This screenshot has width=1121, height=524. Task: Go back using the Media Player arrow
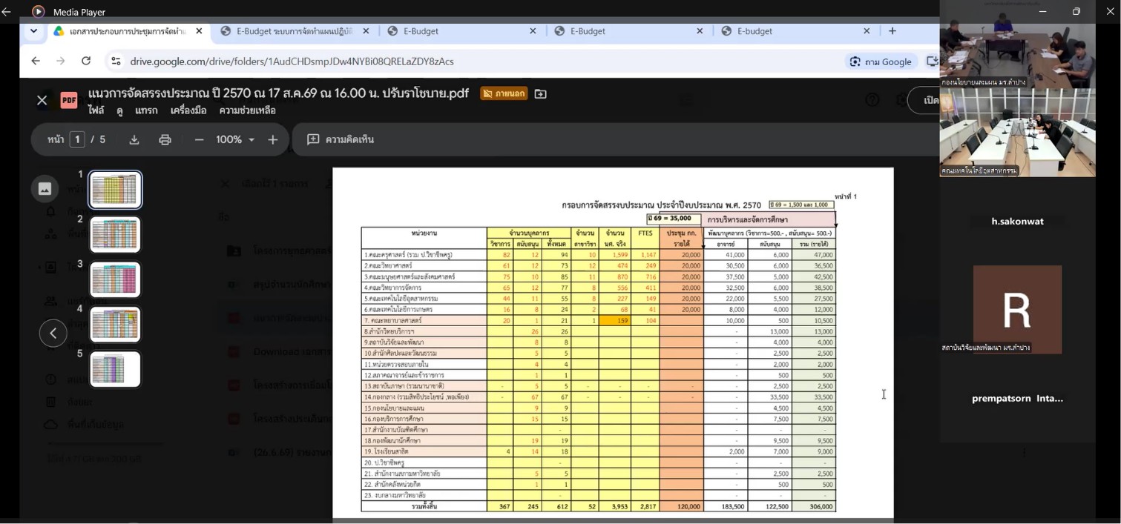coord(7,12)
